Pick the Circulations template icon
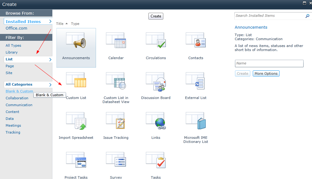The height and width of the screenshot is (179, 312). pos(156,40)
